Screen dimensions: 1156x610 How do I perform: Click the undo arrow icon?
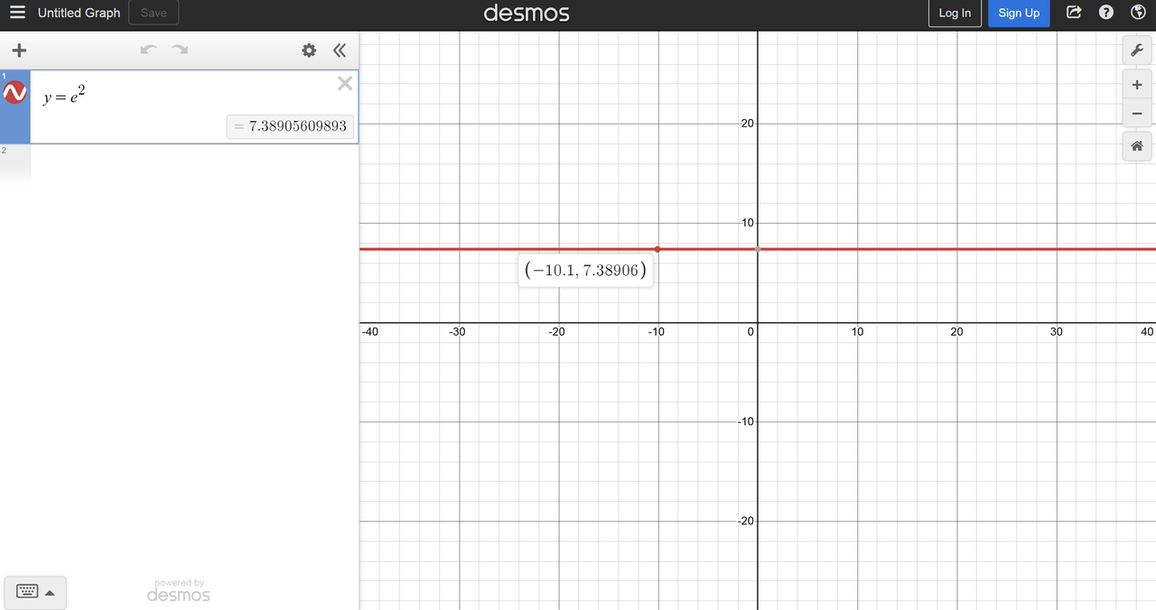click(x=149, y=51)
